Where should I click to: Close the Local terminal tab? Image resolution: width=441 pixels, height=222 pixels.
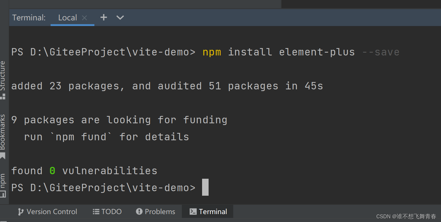[x=84, y=18]
